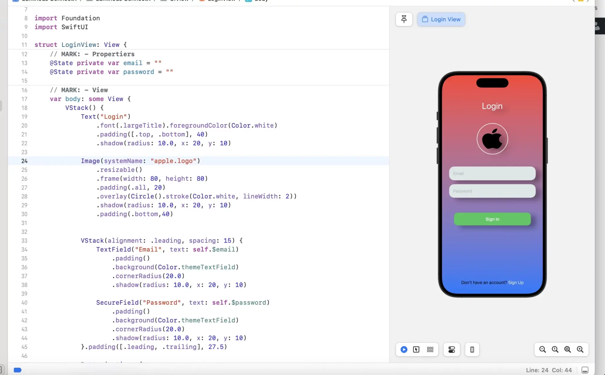Image resolution: width=605 pixels, height=375 pixels.
Task: Click the .resizable() modifier line
Action: (x=119, y=170)
